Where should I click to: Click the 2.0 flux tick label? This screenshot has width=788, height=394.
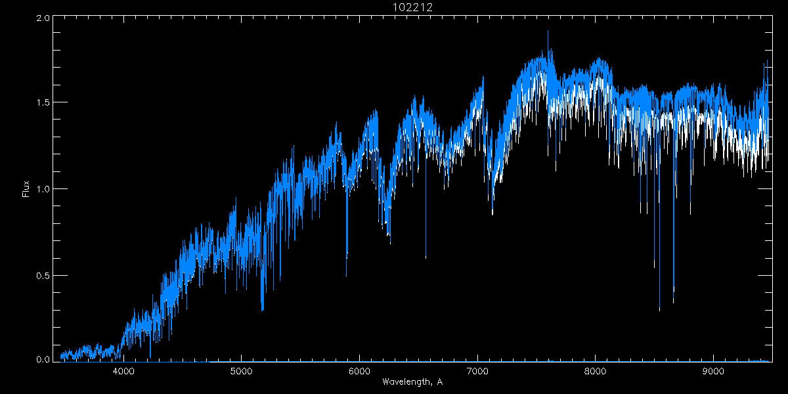pos(41,18)
